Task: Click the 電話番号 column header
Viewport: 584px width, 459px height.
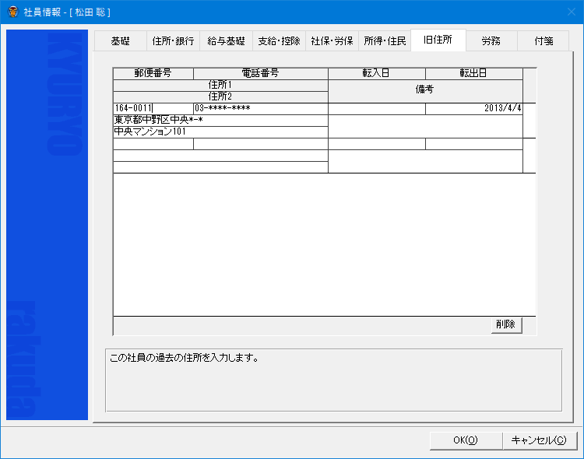Action: [261, 73]
